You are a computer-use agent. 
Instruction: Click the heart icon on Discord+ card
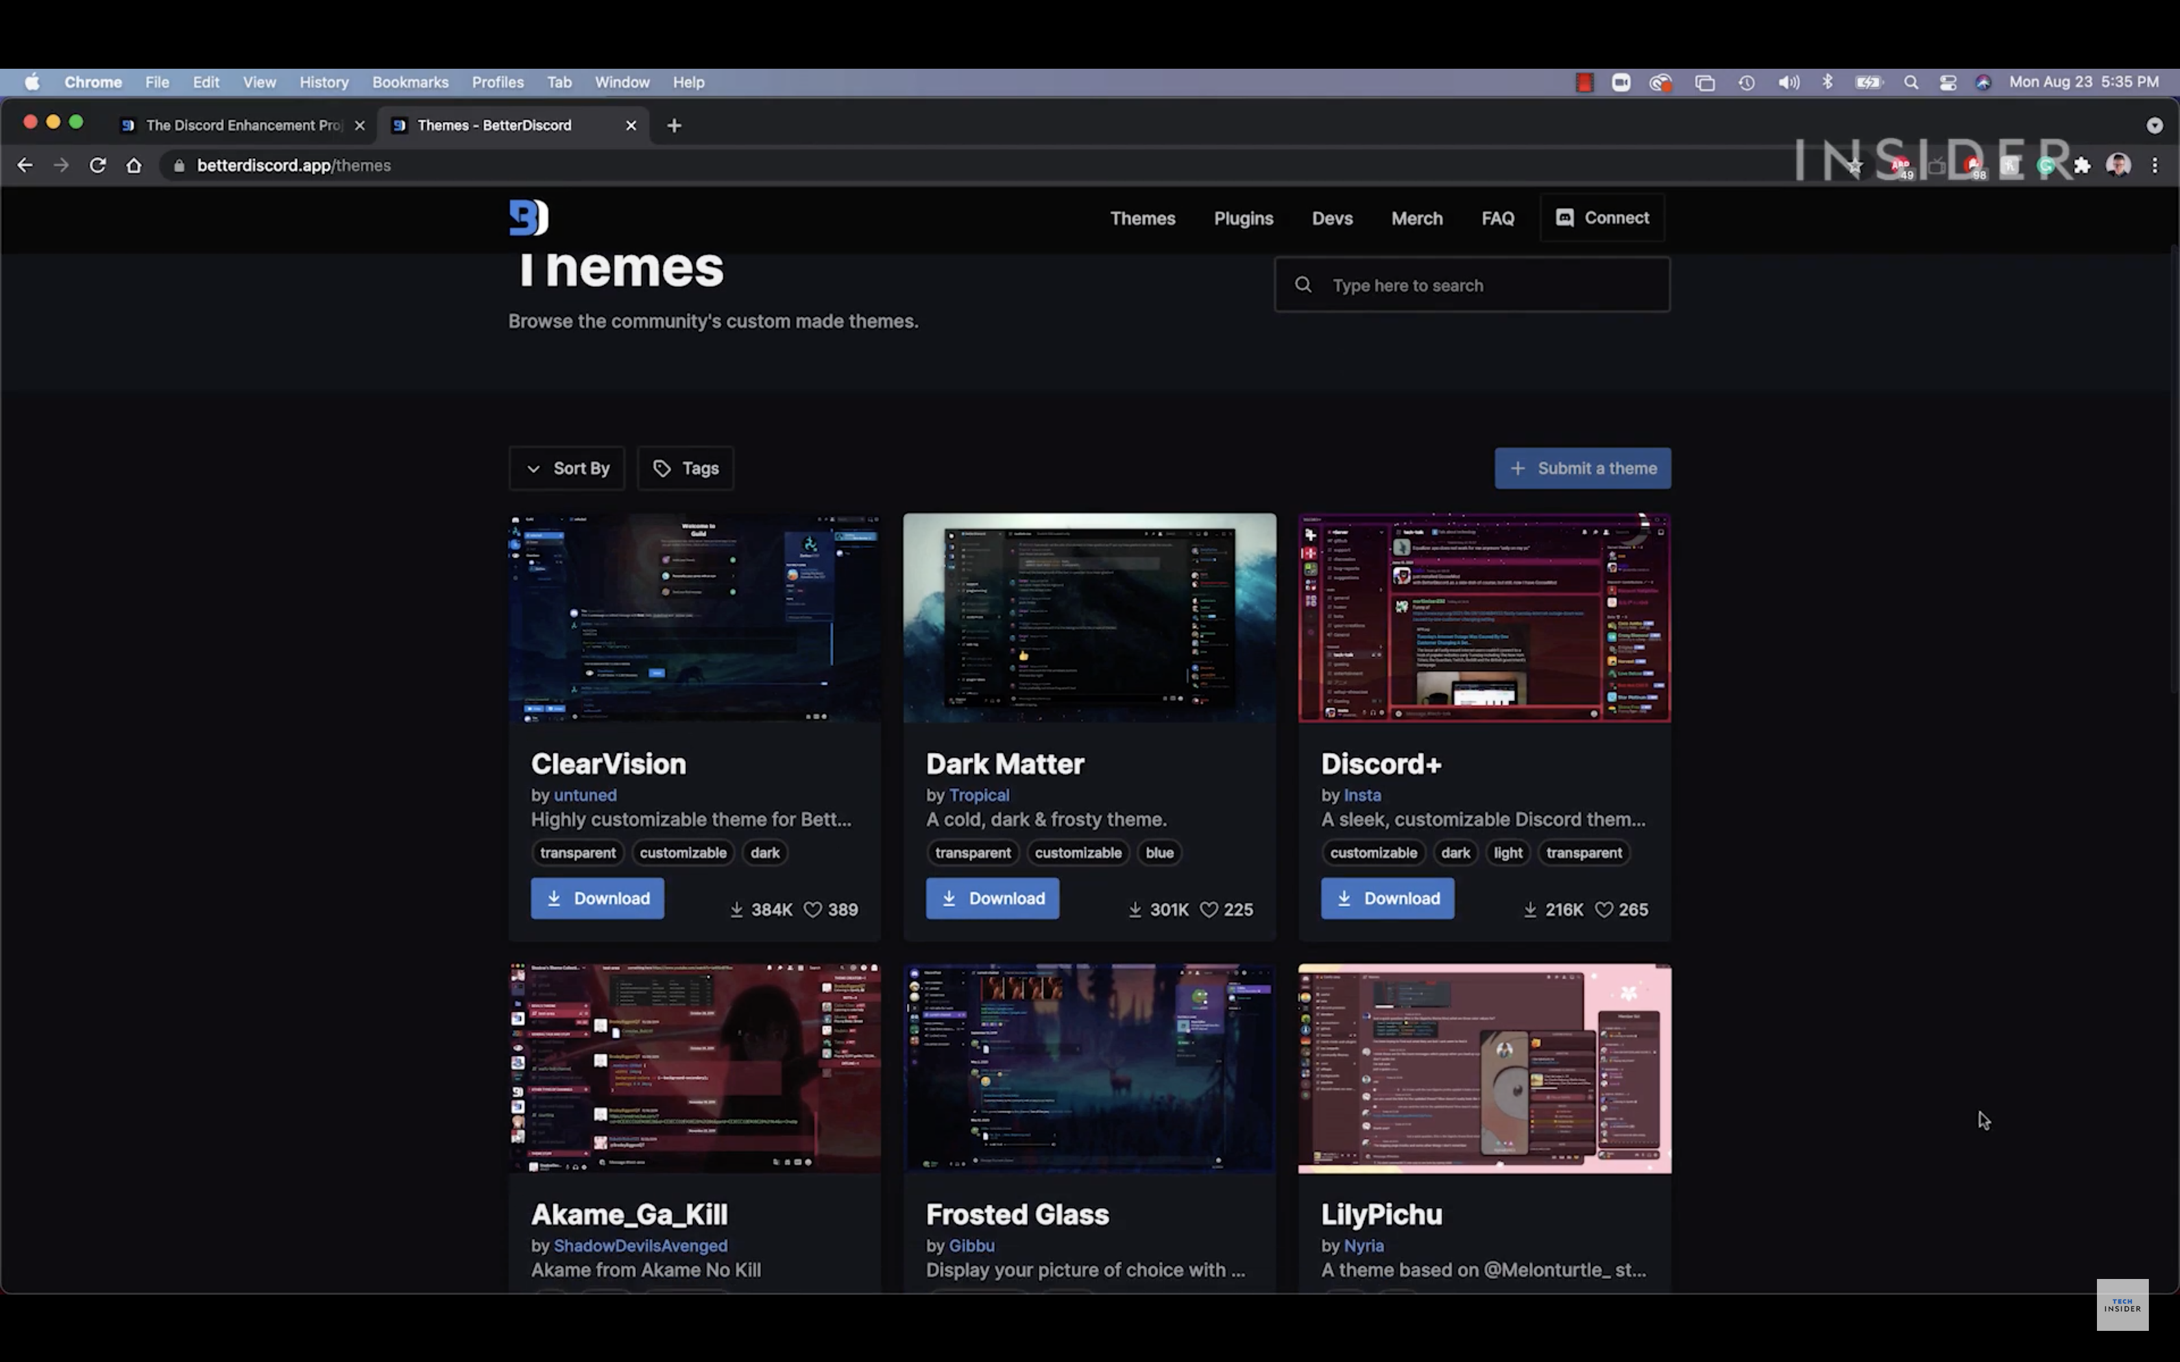[1603, 910]
